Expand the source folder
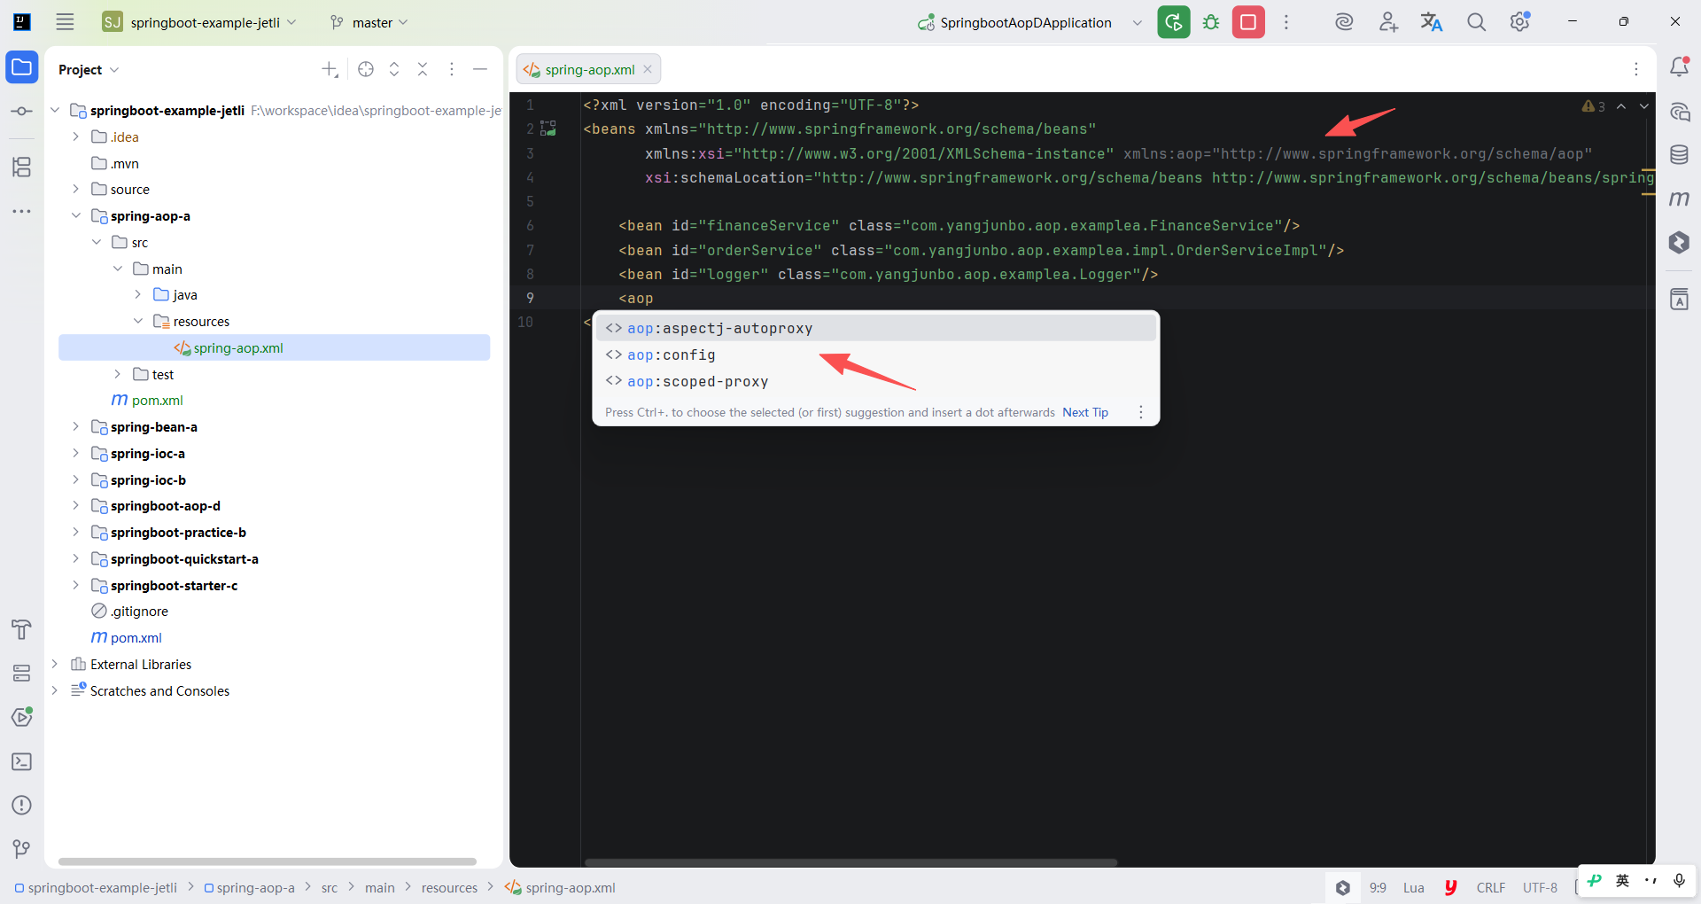The image size is (1701, 904). (x=75, y=189)
